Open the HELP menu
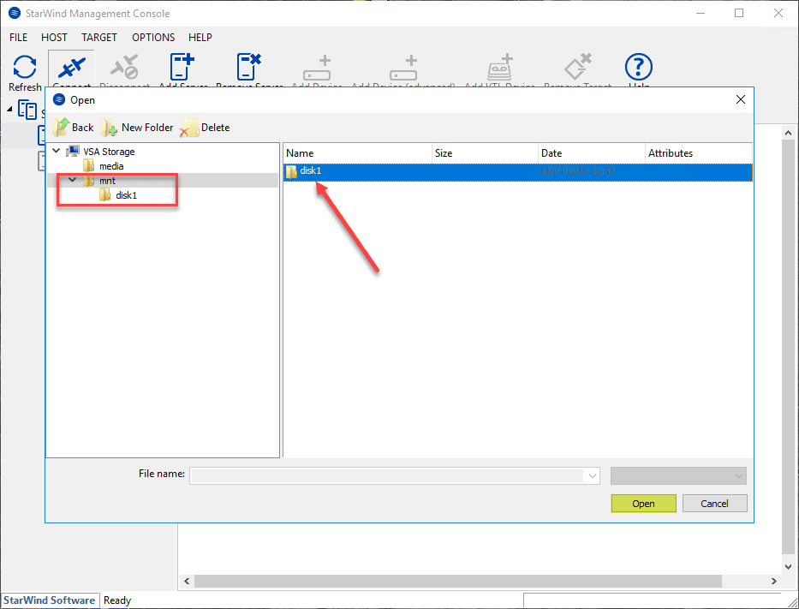The height and width of the screenshot is (609, 799). [200, 37]
